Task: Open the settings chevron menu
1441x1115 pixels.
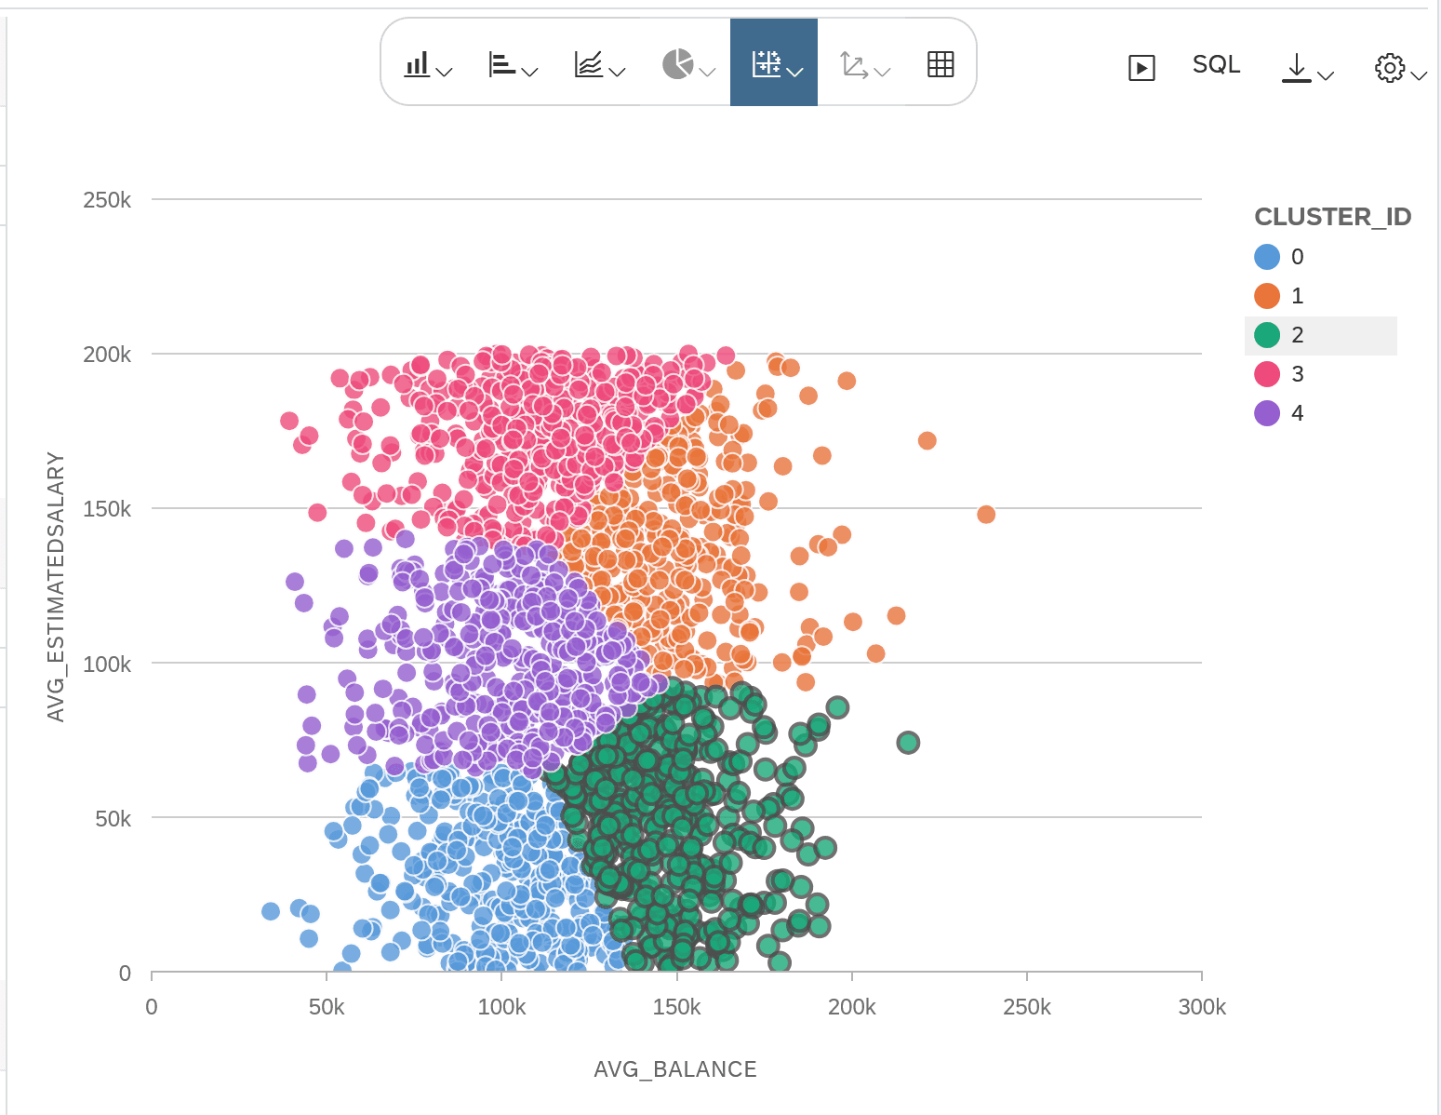Action: [x=1418, y=73]
